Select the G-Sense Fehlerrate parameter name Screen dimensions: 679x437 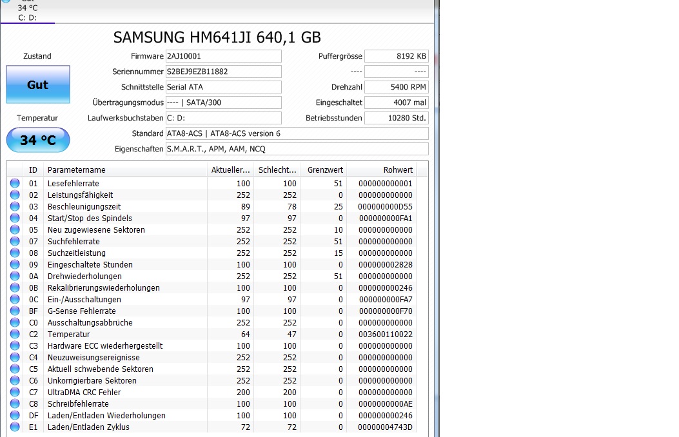[81, 311]
